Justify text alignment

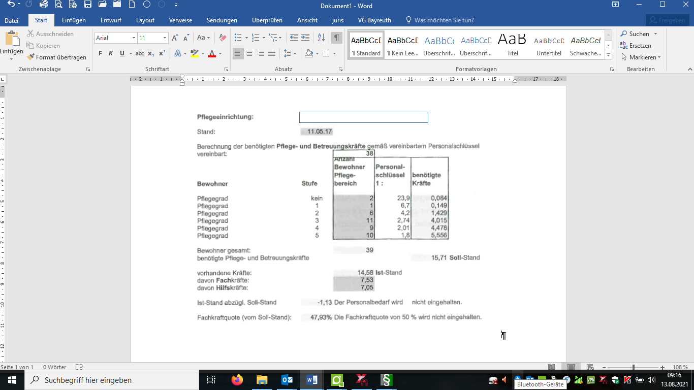click(272, 53)
